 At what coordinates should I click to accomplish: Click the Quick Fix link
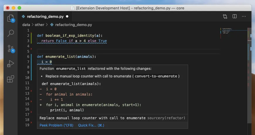[91, 125]
